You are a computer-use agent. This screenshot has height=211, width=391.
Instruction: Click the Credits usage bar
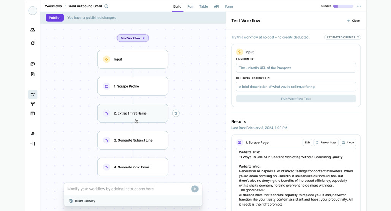[343, 6]
